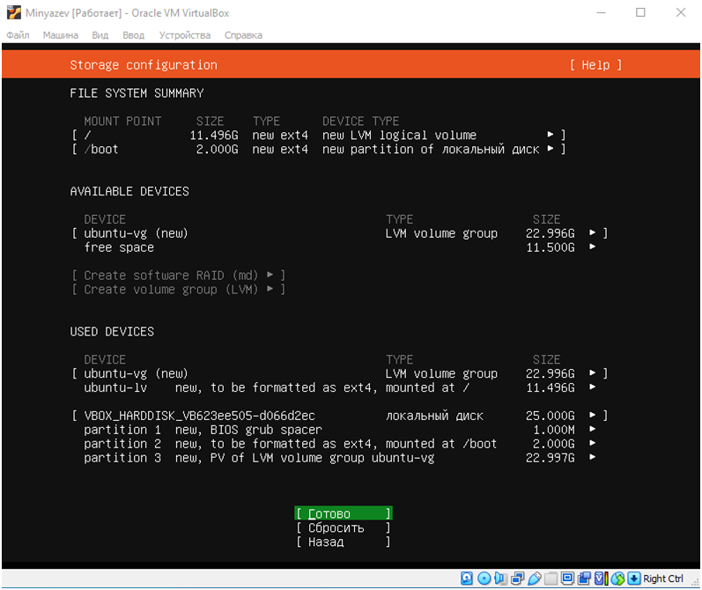Select Create volume group (LVM)
The image size is (702, 590).
178,289
